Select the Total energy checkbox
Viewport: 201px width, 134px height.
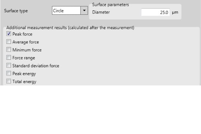(9, 81)
